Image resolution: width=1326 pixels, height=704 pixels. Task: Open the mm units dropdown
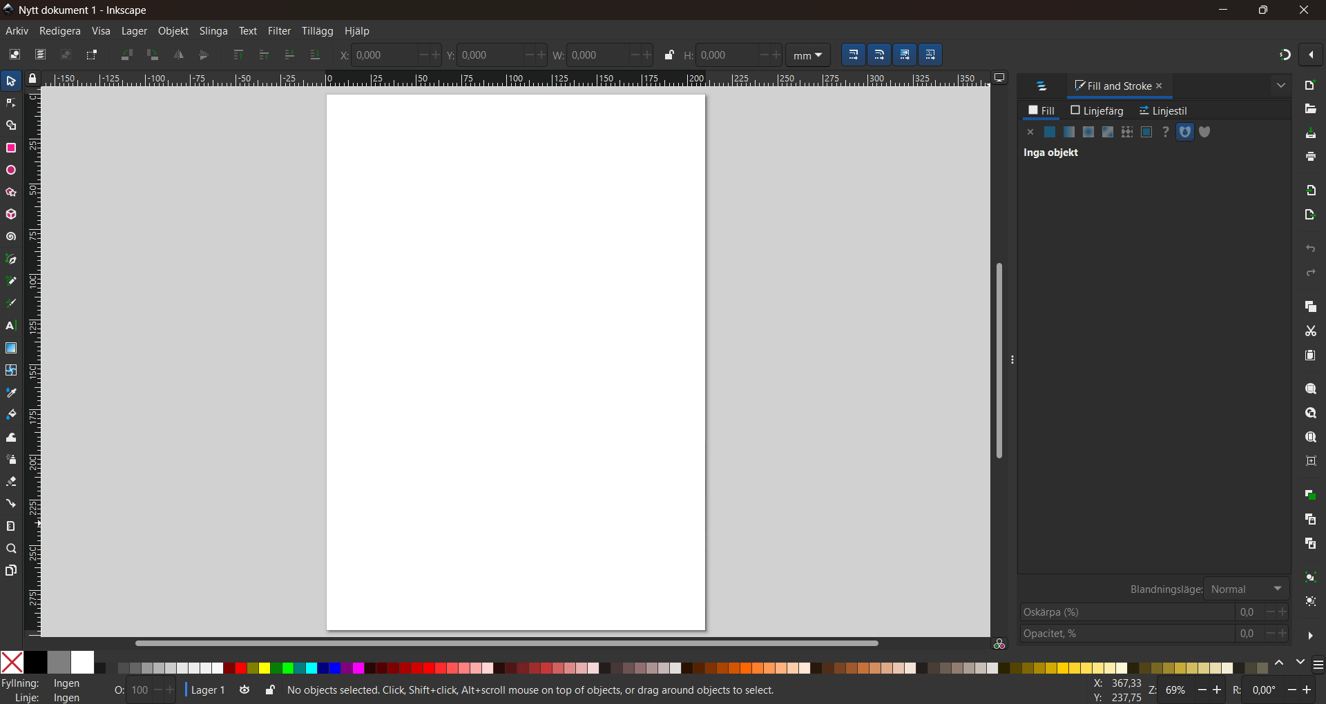[808, 55]
